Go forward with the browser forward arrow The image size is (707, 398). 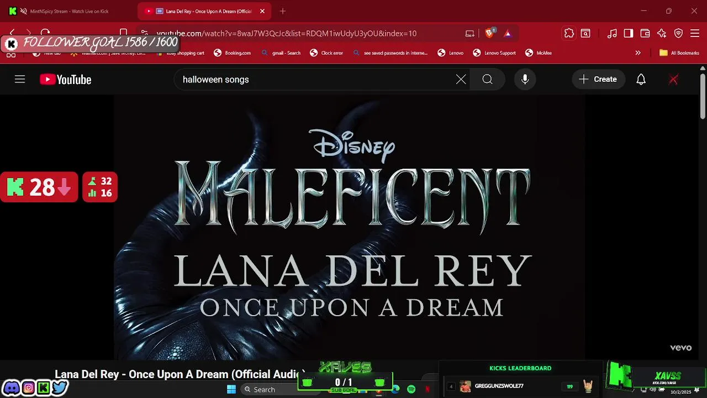pyautogui.click(x=29, y=33)
